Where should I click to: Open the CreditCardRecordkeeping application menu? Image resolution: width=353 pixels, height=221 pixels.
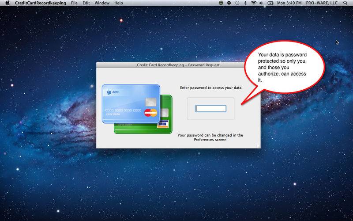click(40, 3)
